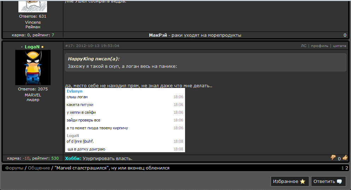Click 'Ответов: 2075' text

(33, 89)
